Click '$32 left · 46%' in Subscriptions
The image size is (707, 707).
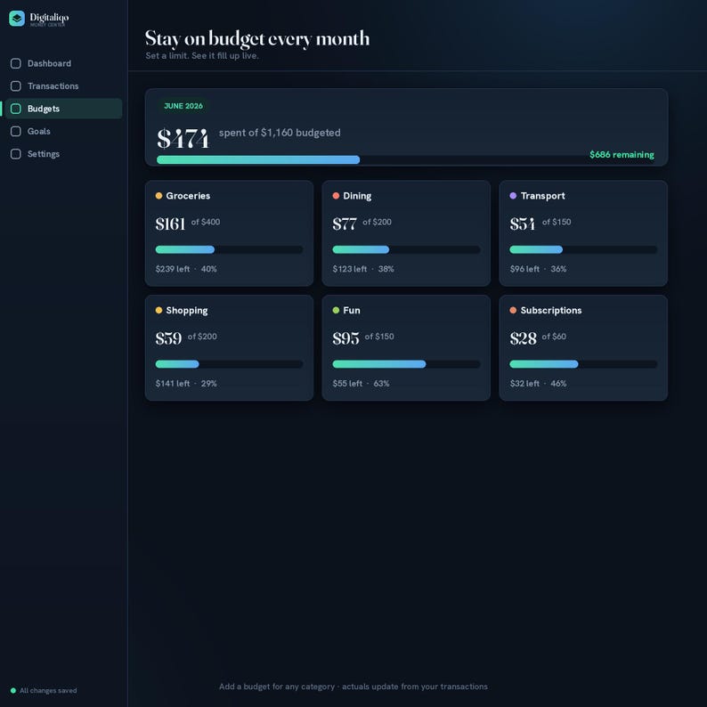(539, 383)
